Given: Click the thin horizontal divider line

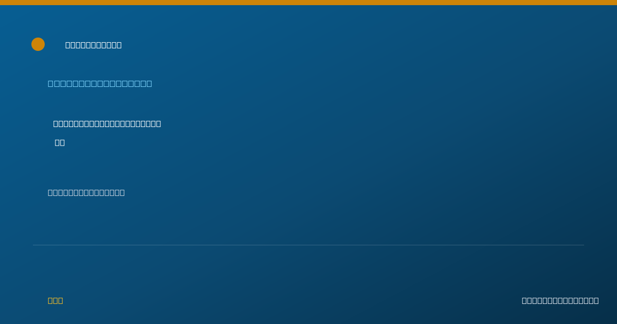Looking at the screenshot, I should pyautogui.click(x=308, y=245).
